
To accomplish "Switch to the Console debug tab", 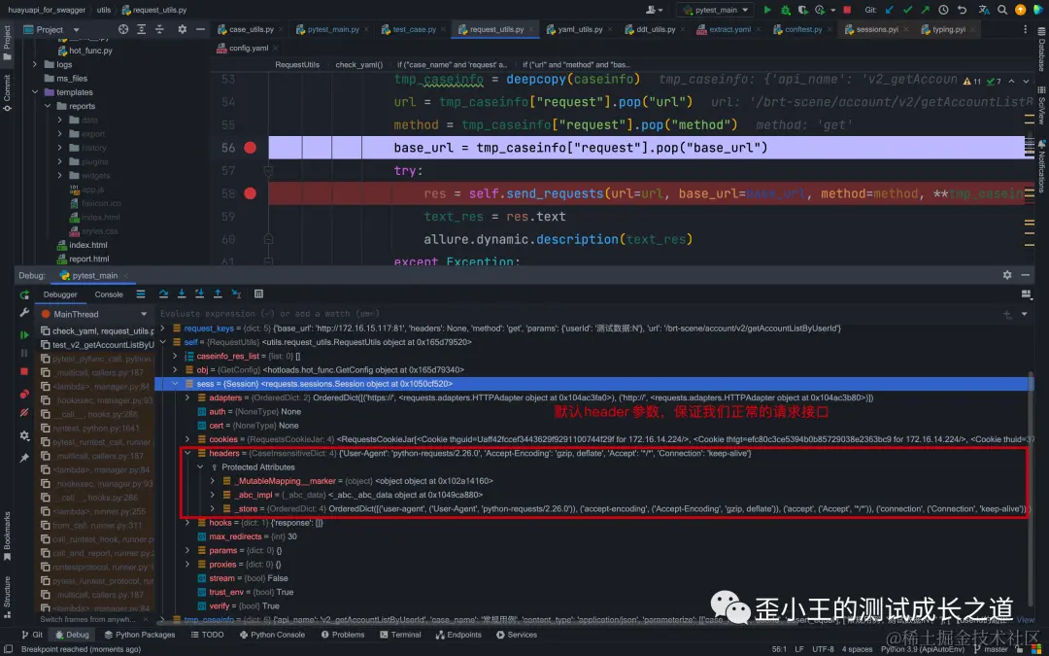I will click(x=109, y=294).
